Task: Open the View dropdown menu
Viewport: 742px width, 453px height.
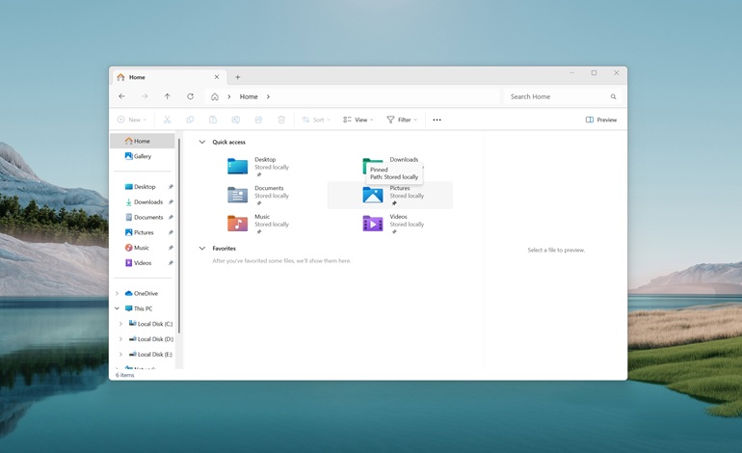Action: click(358, 120)
